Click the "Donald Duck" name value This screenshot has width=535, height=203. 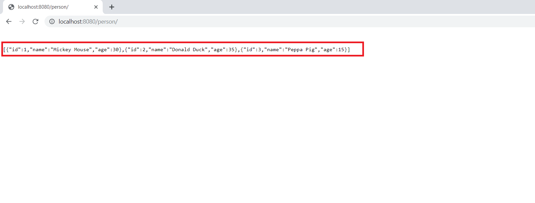tap(188, 50)
